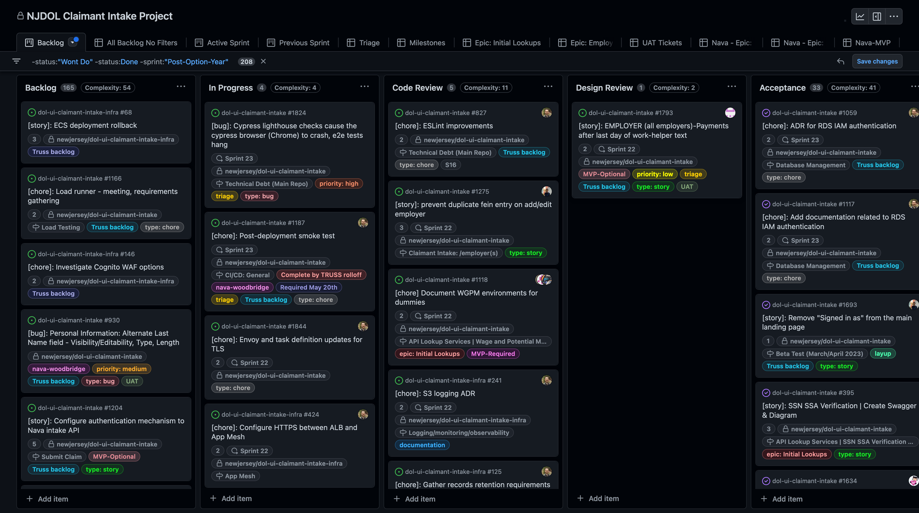This screenshot has width=919, height=513.
Task: Open the project three-dot menu at top right
Action: (x=894, y=17)
